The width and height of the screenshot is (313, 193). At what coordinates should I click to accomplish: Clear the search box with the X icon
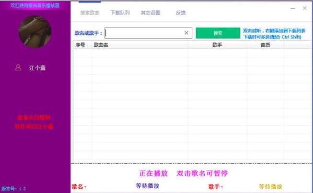tap(186, 33)
